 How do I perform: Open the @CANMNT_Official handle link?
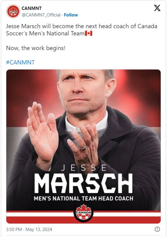coord(41,15)
